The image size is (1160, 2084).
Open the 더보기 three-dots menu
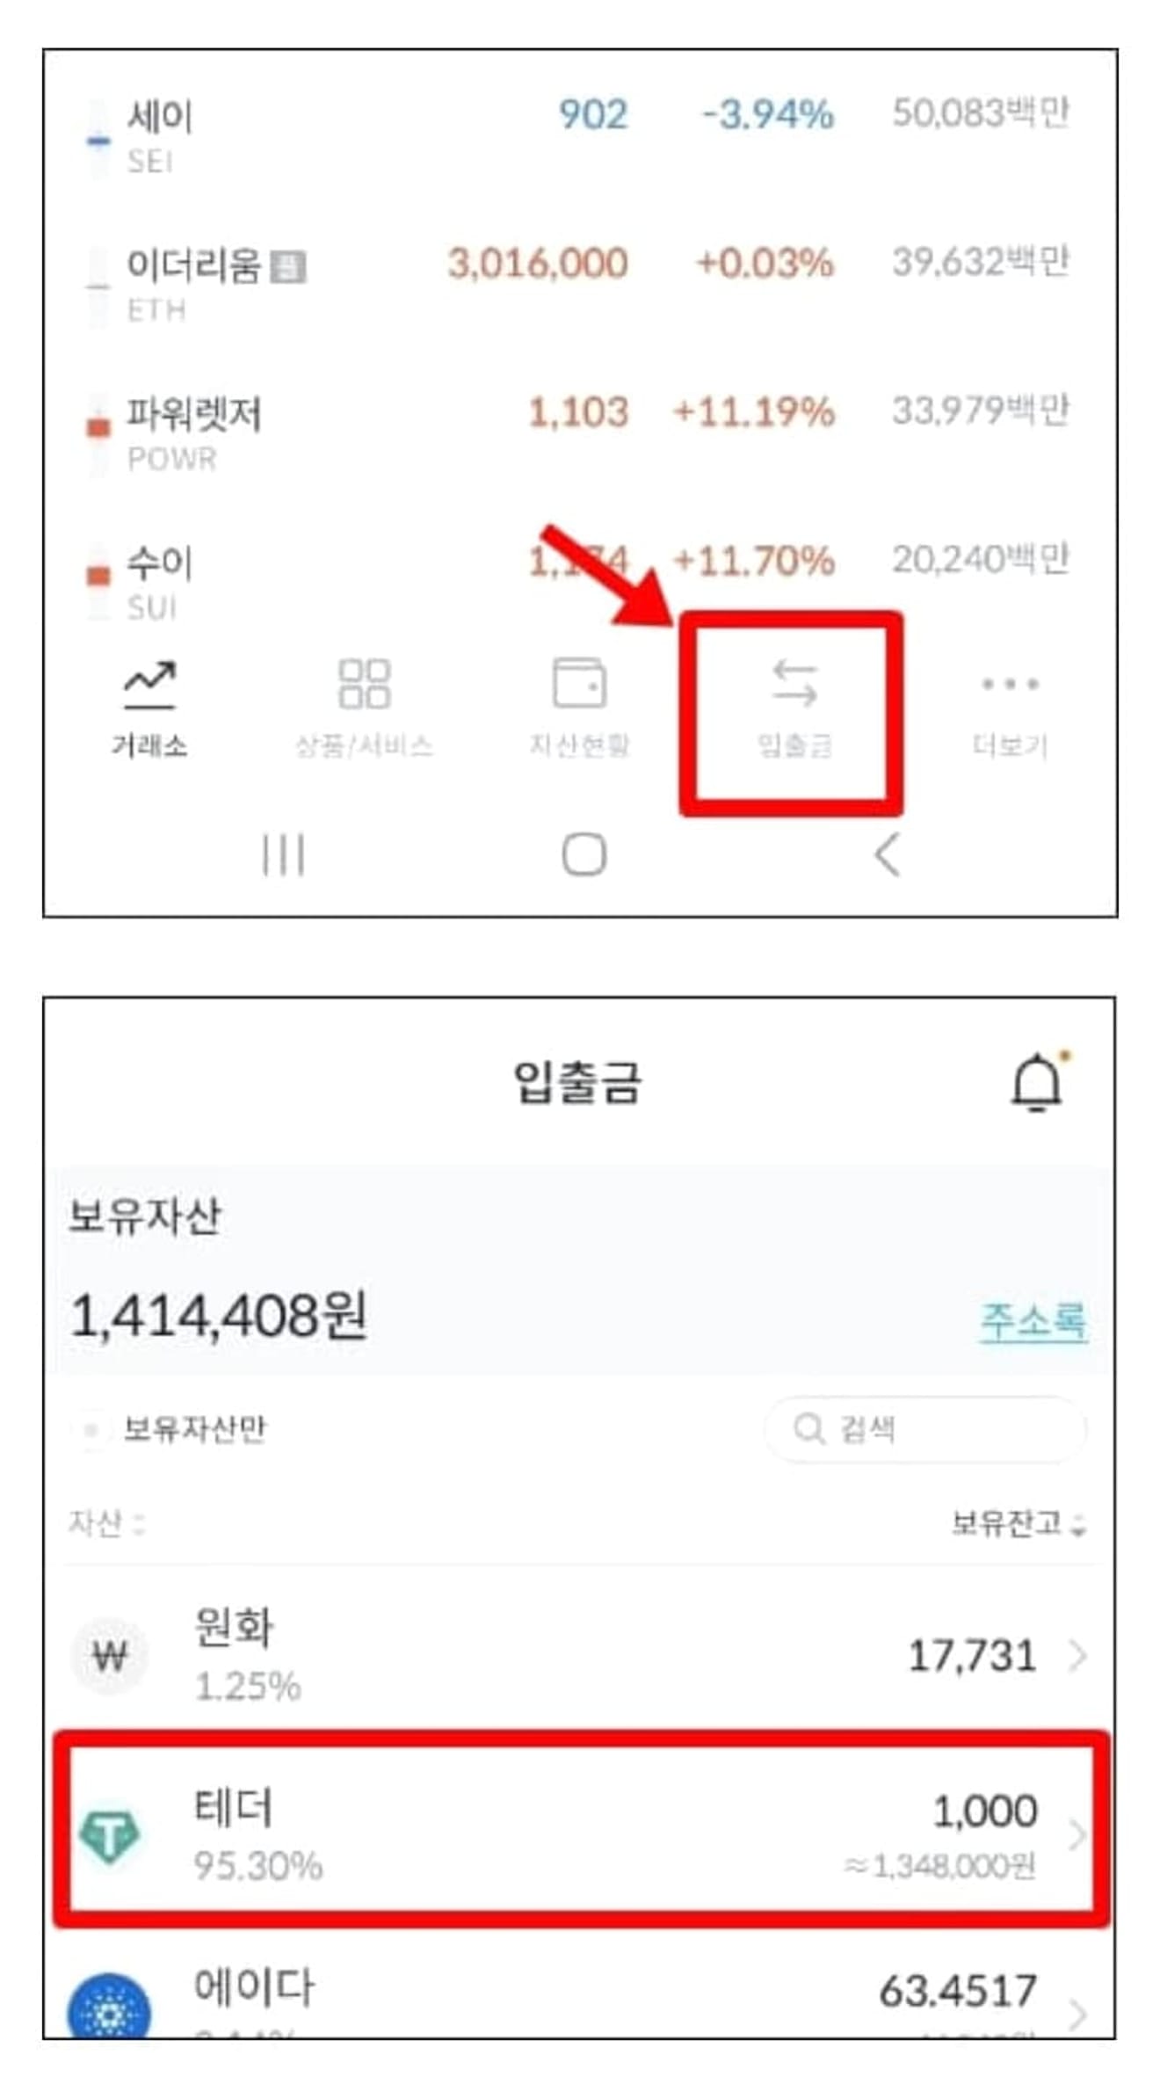1010,684
